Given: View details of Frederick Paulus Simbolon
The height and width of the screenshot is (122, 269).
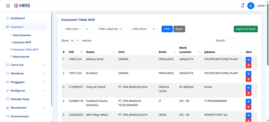Looking at the screenshot, I should pos(249,102).
